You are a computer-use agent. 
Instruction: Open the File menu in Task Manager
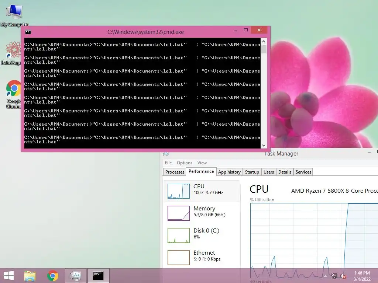(x=168, y=163)
